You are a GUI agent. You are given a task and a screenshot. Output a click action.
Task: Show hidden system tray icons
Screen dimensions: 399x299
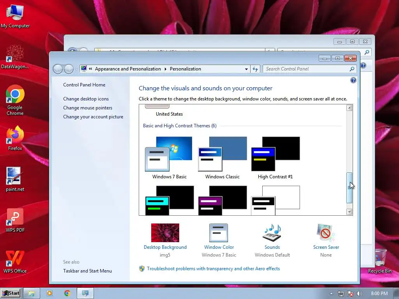coord(331,294)
